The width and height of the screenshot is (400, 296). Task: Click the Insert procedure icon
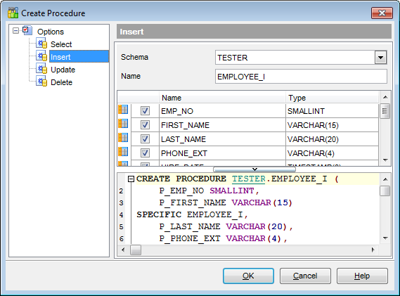[x=41, y=56]
